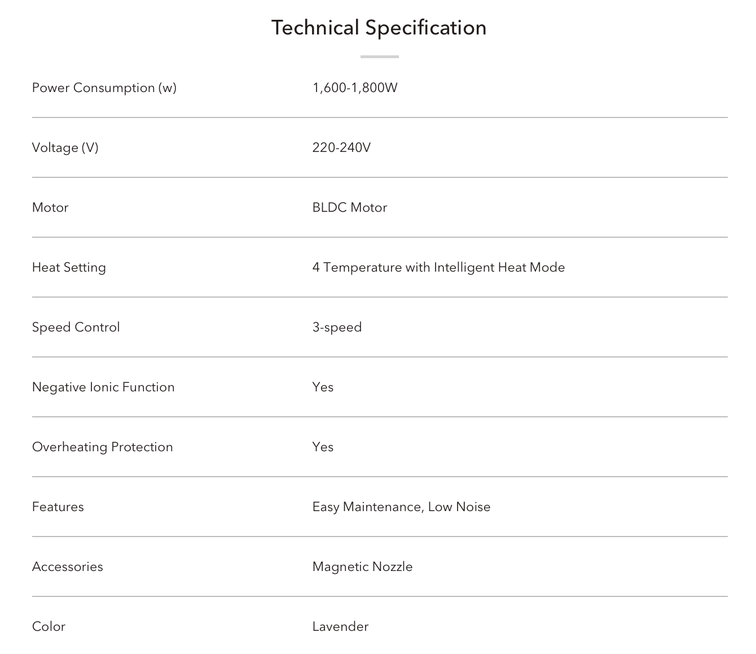Click the Lavender color value
Viewport: 756px width, 654px height.
pyautogui.click(x=341, y=627)
